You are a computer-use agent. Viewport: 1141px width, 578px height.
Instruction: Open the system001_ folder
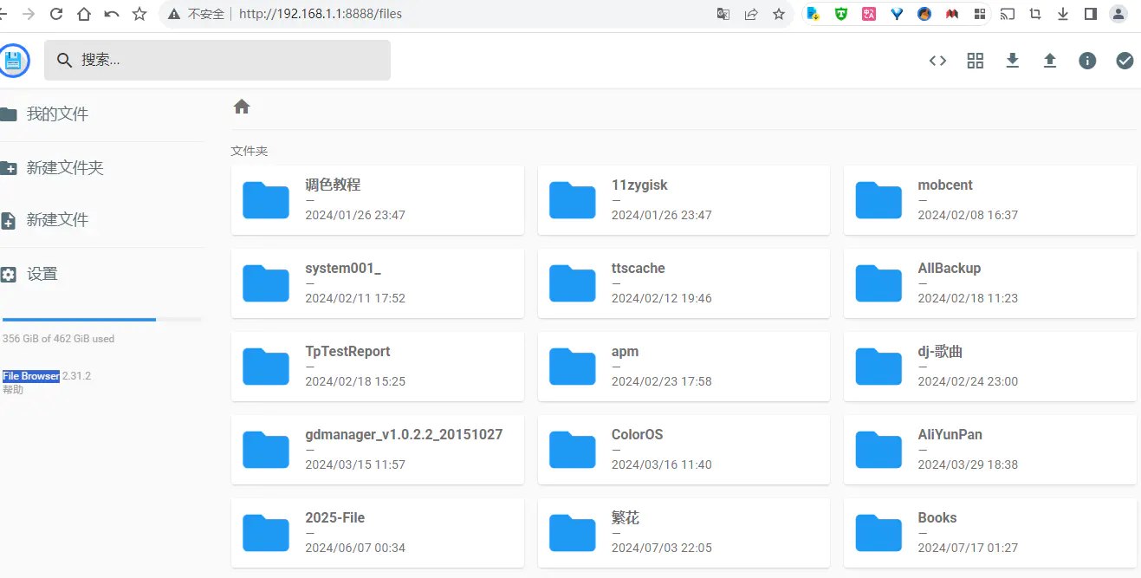click(378, 283)
